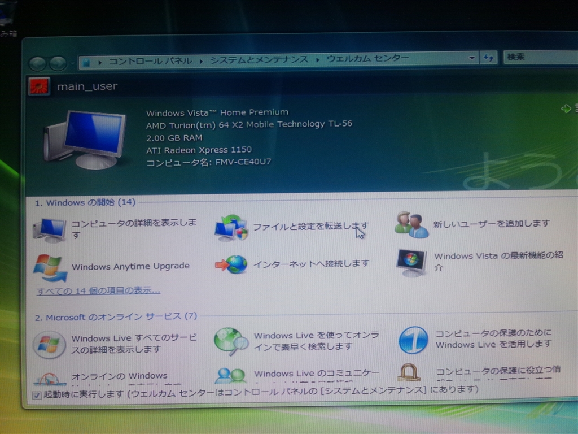Open コンピュータの保護のために Windows Live を活用します
This screenshot has width=578, height=434.
493,339
